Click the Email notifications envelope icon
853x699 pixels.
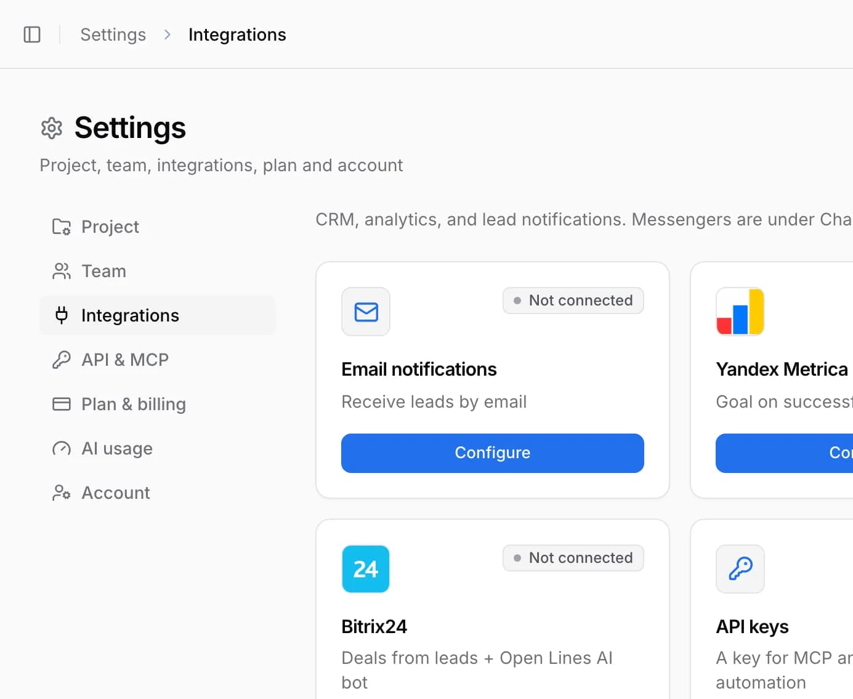tap(366, 312)
